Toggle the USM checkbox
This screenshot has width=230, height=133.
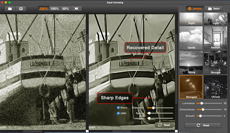(118, 113)
